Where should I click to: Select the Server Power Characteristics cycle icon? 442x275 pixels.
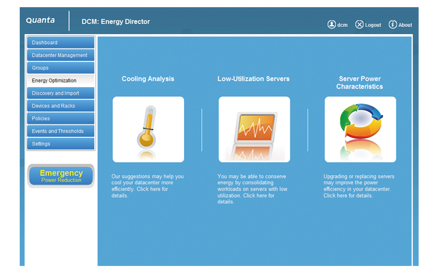(x=360, y=130)
